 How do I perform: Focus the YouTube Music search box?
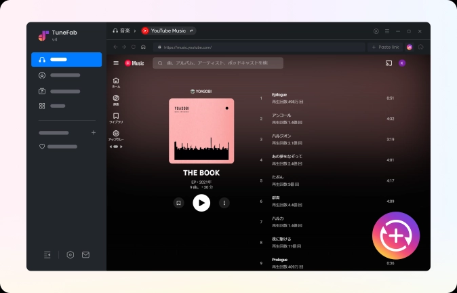pyautogui.click(x=218, y=63)
